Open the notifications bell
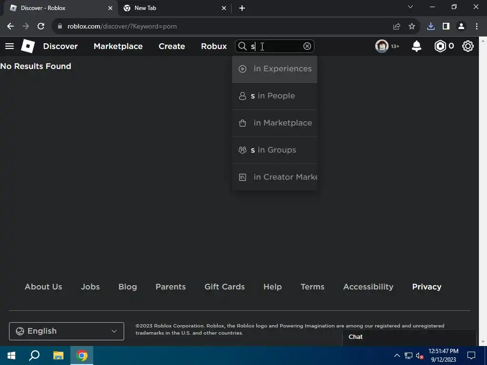Screen dimensions: 487x365 pos(416,46)
